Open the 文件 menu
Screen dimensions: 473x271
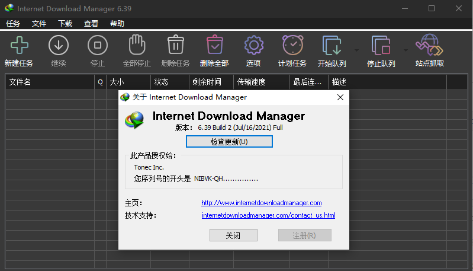click(39, 24)
